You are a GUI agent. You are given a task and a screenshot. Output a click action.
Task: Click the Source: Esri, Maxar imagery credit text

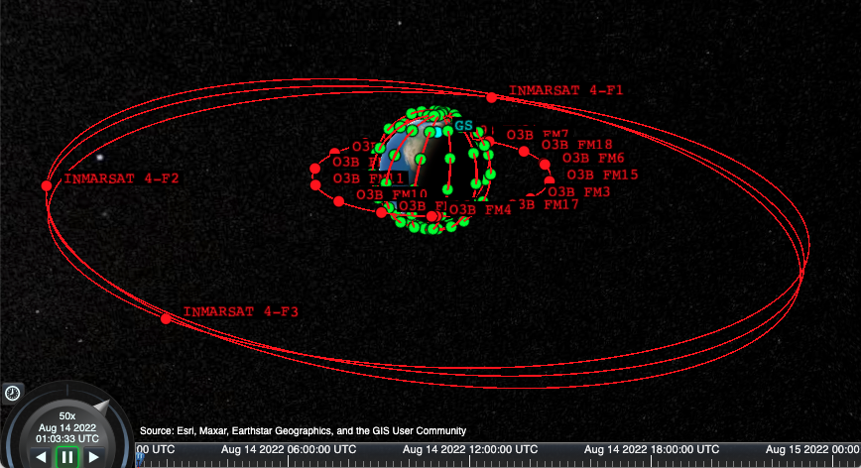[303, 430]
